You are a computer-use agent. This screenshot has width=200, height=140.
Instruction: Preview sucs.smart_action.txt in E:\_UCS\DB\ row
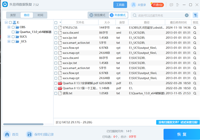point(195,43)
